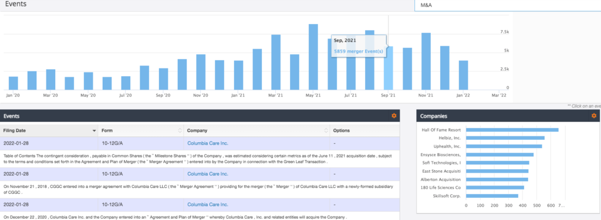Select the highlighted Sep '21 bar
Screen dimensions: 601x220
click(389, 68)
